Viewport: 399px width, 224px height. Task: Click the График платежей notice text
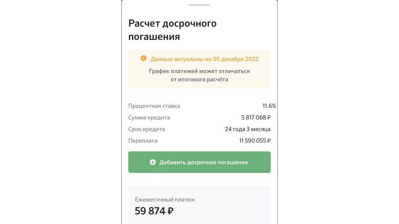(199, 75)
